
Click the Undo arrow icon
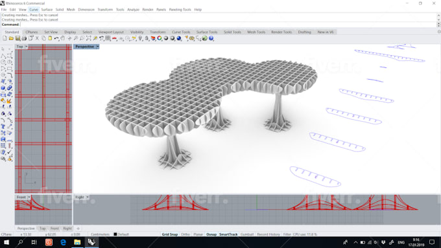point(56,38)
